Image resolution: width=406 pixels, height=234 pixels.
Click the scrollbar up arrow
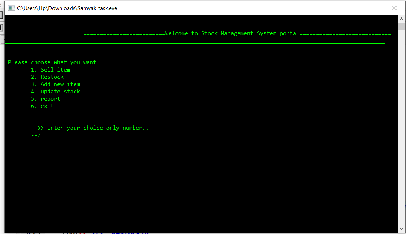click(x=401, y=19)
